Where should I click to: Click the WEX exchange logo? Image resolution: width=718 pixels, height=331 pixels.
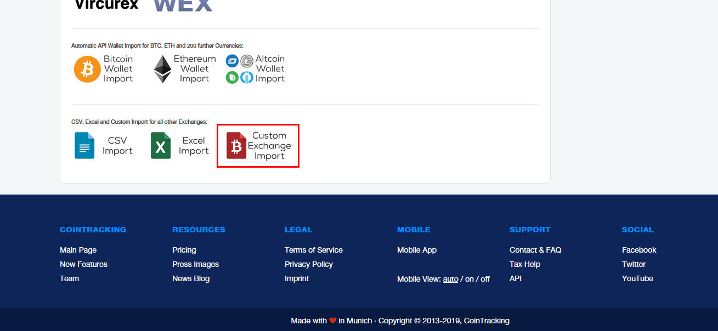tap(183, 5)
